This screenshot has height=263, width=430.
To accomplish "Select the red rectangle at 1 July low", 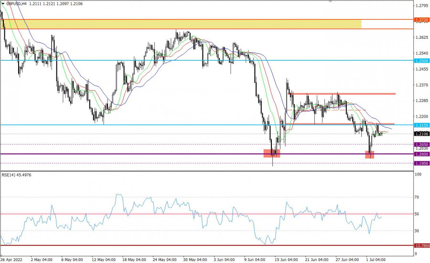I will pyautogui.click(x=370, y=154).
